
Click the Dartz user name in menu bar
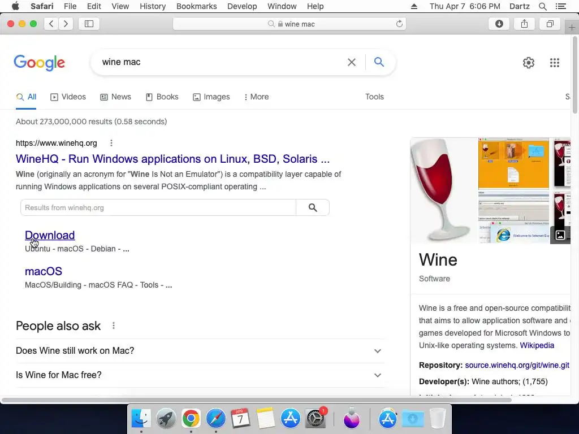pos(519,6)
